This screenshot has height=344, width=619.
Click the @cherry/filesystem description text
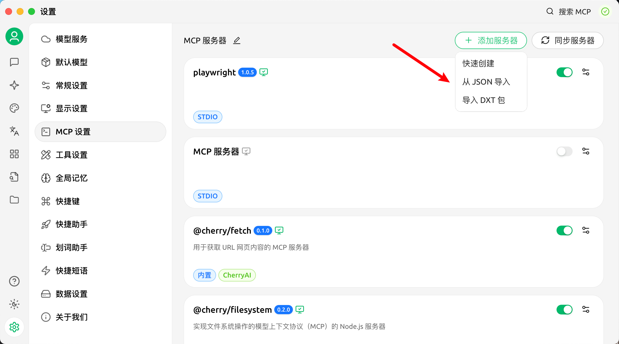click(289, 327)
